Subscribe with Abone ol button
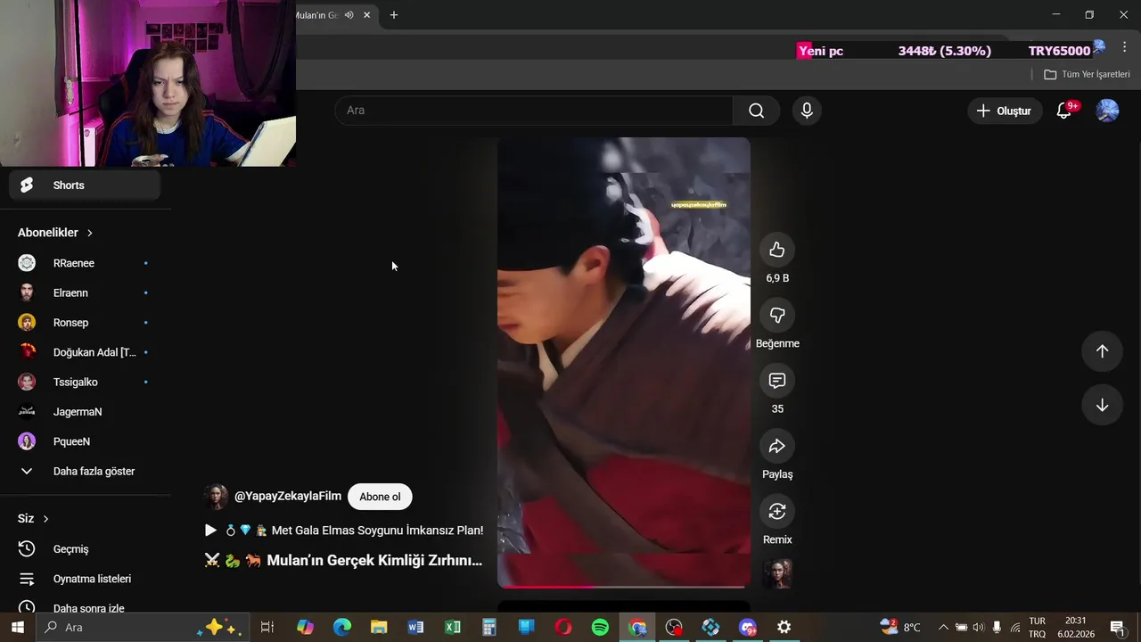Image resolution: width=1141 pixels, height=642 pixels. coord(380,497)
